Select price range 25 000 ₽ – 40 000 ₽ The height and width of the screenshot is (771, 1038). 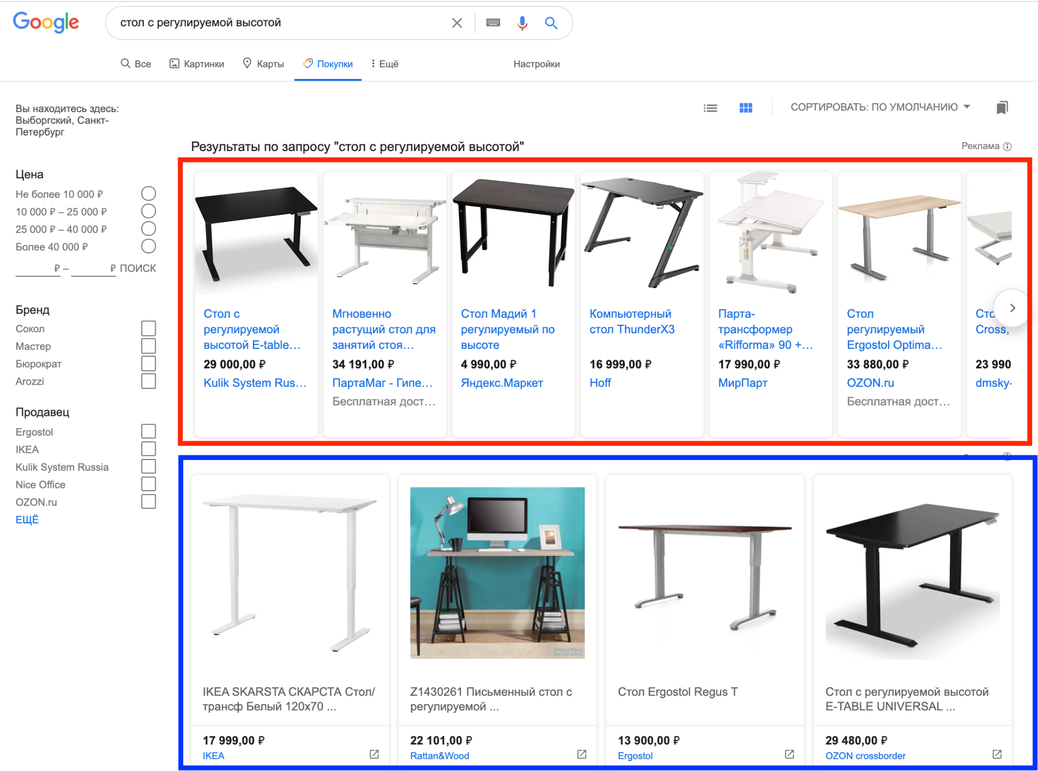tap(149, 229)
